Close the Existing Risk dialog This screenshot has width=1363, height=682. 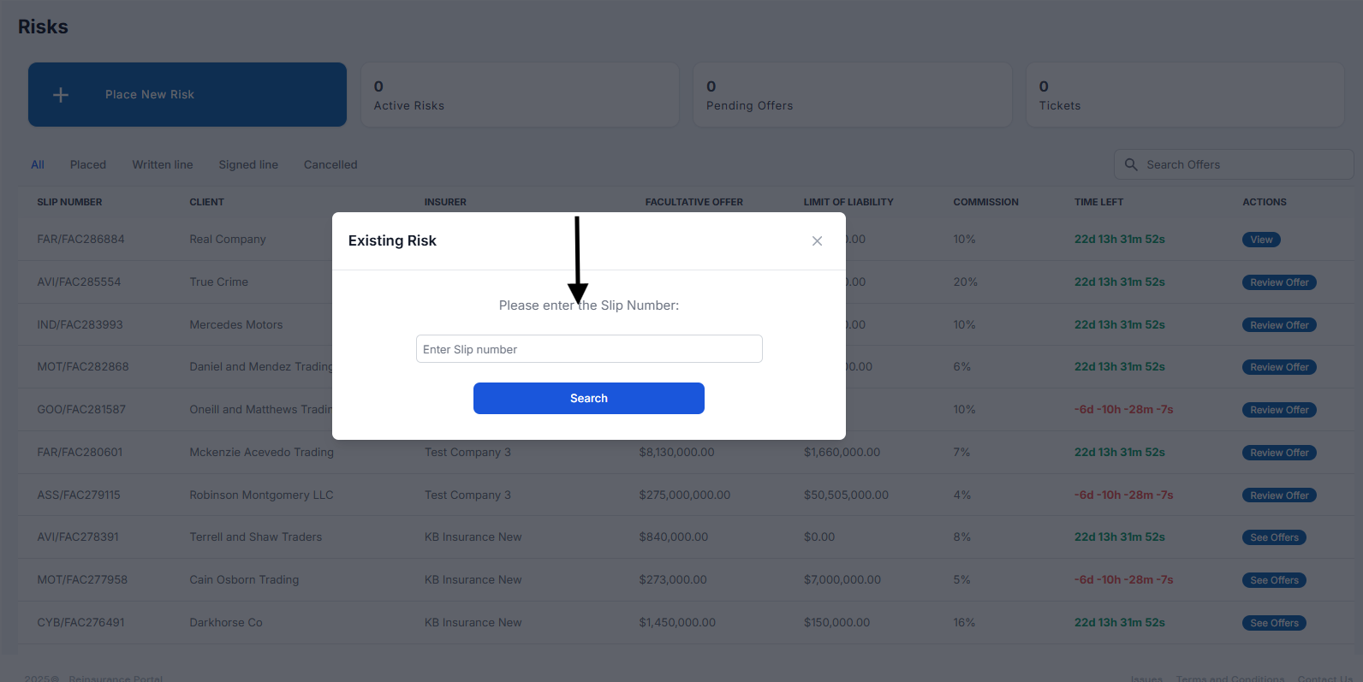click(x=817, y=241)
